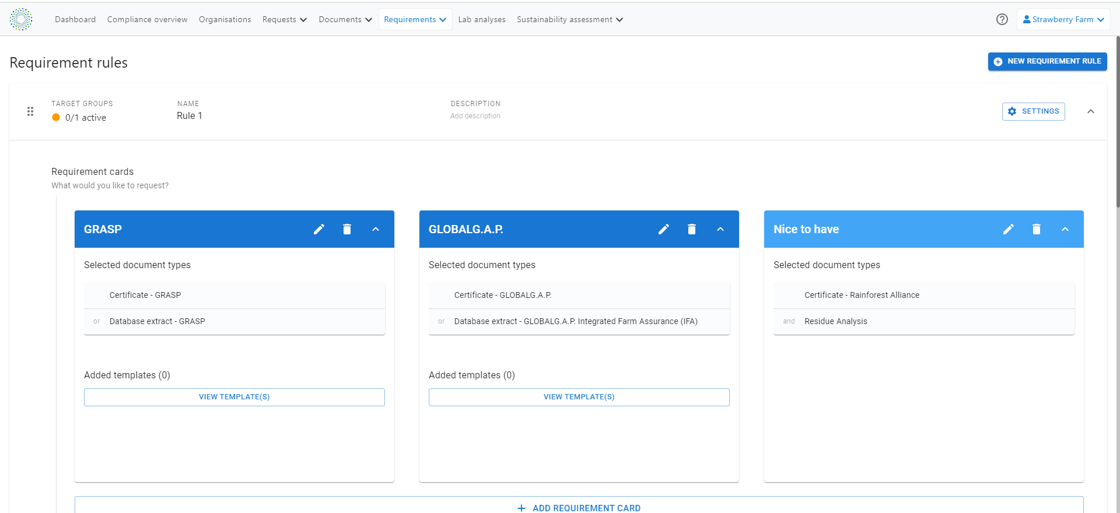The width and height of the screenshot is (1120, 513).
Task: Create a new requirement rule
Action: click(x=1048, y=61)
